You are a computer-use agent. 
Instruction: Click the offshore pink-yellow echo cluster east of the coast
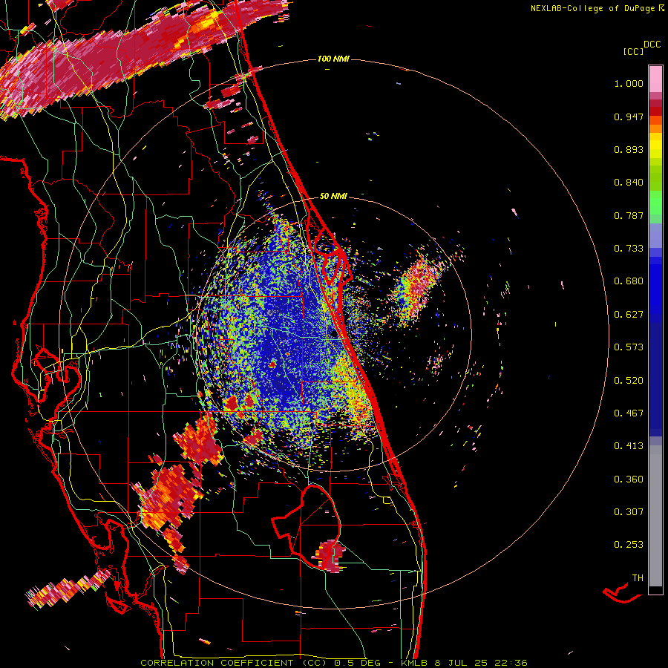pos(417,286)
